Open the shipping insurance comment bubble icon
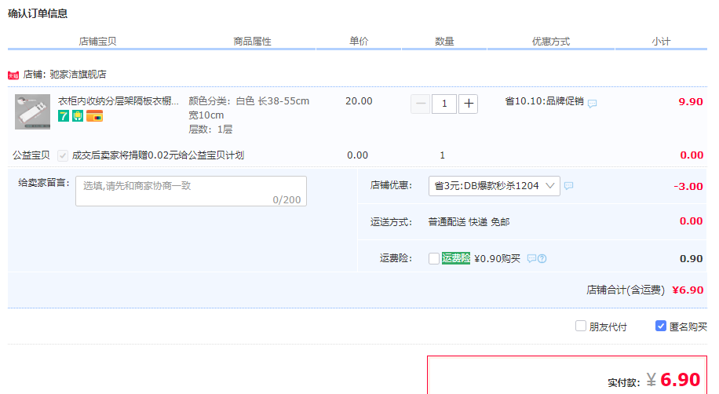The height and width of the screenshot is (394, 719). point(531,259)
